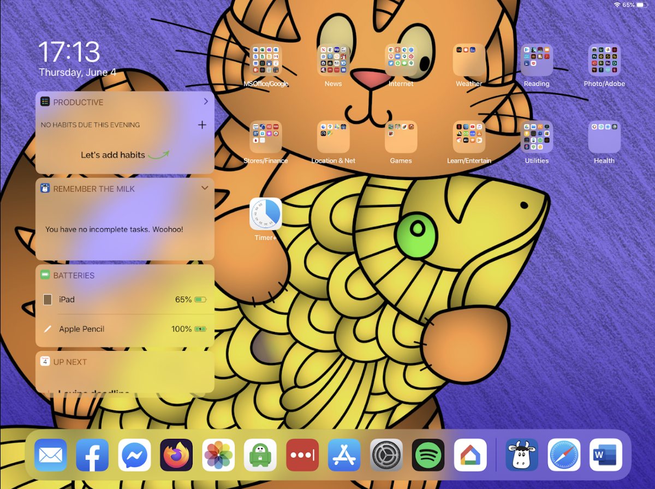Open the MSOffice/Google folder
The width and height of the screenshot is (655, 489).
point(266,60)
